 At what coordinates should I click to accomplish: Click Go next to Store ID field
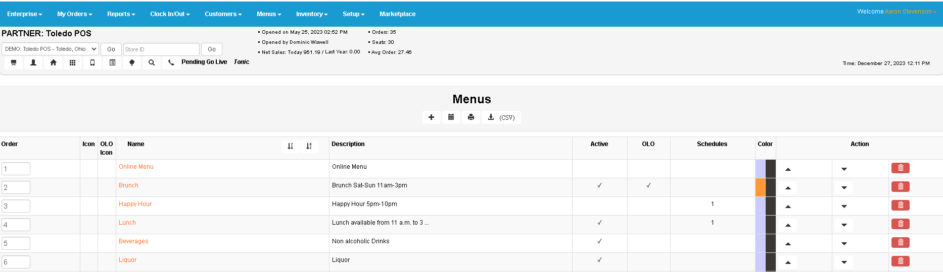point(212,49)
